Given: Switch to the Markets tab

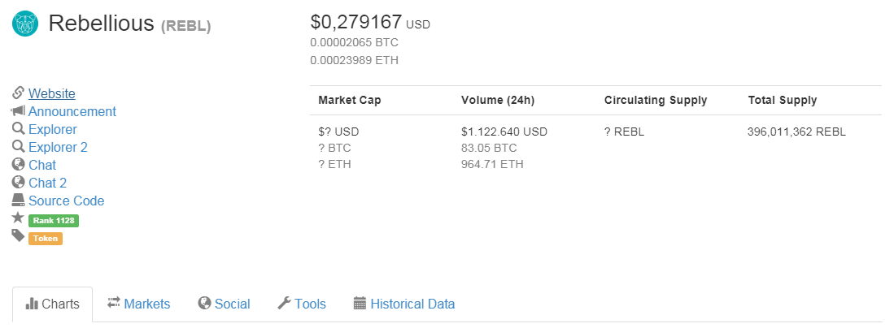Looking at the screenshot, I should point(138,304).
